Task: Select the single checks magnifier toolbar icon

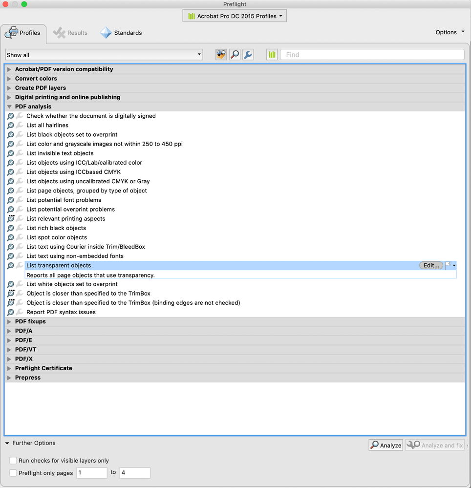Action: pyautogui.click(x=235, y=55)
